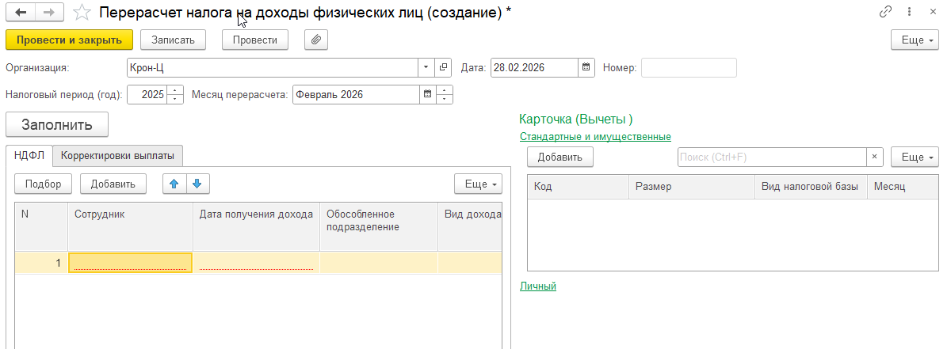The height and width of the screenshot is (349, 951).
Task: Switch to Корректировки выплаты tab
Action: point(117,156)
